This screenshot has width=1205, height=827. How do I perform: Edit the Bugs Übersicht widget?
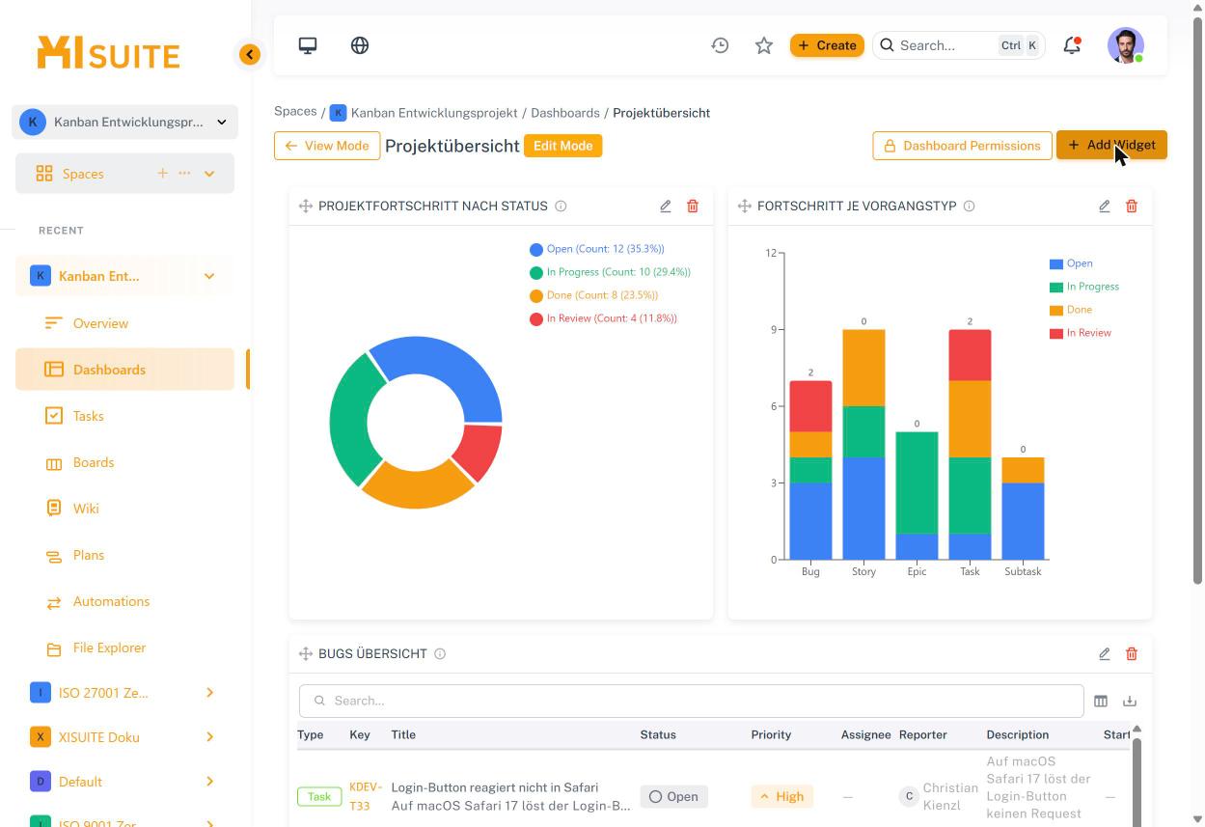[1105, 654]
